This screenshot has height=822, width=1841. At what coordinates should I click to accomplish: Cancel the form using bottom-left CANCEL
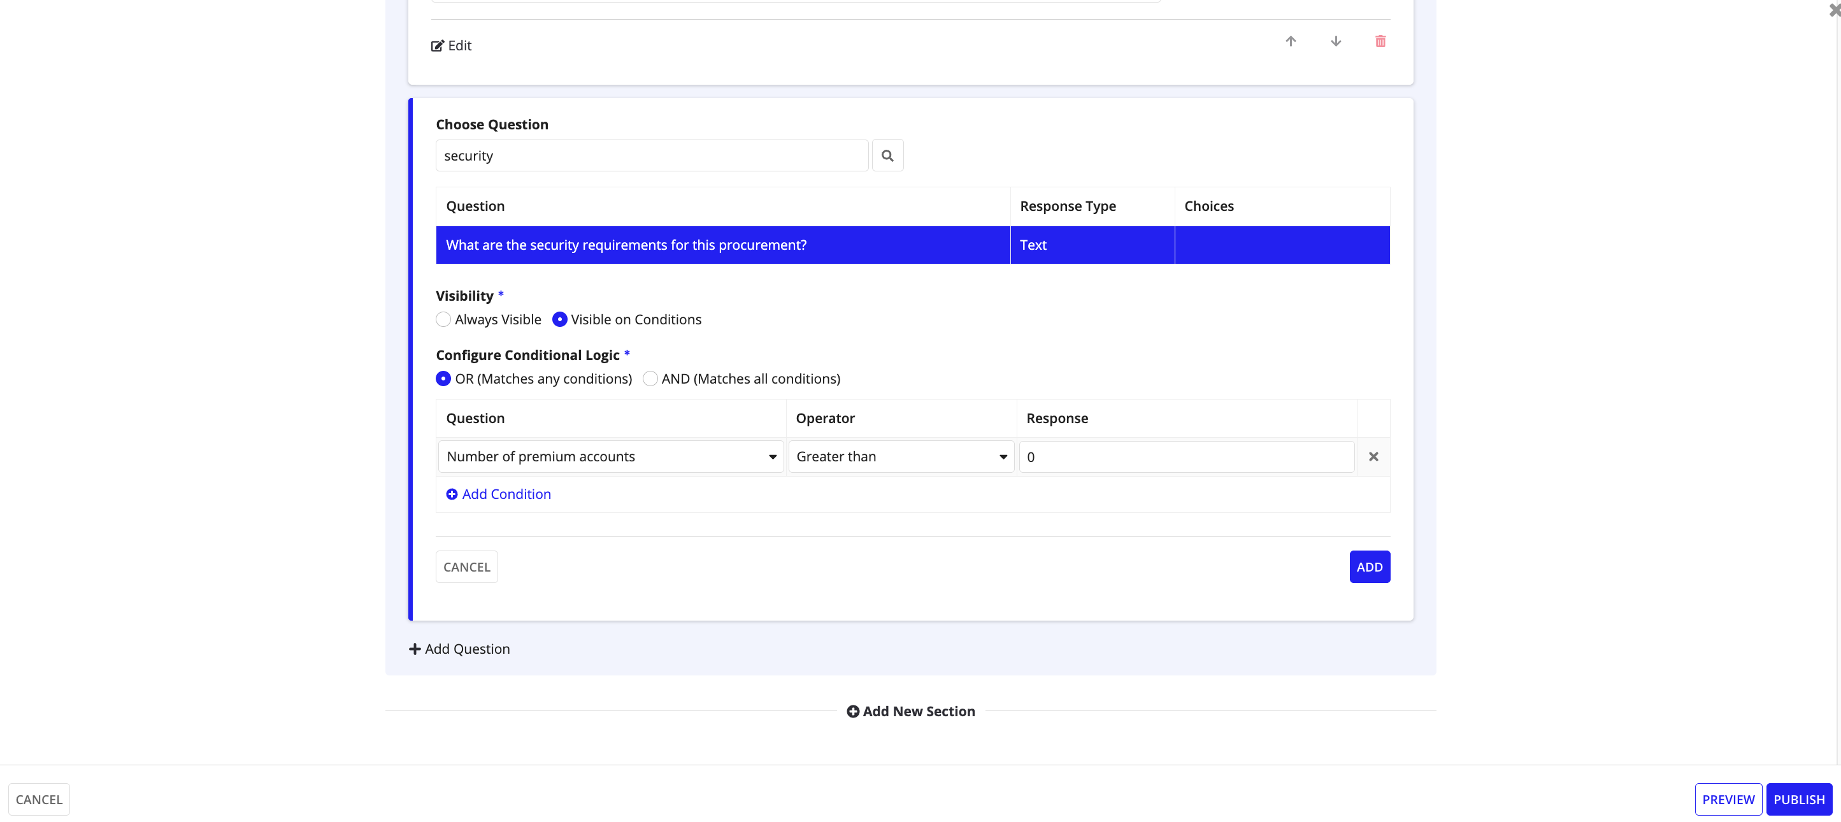[39, 800]
